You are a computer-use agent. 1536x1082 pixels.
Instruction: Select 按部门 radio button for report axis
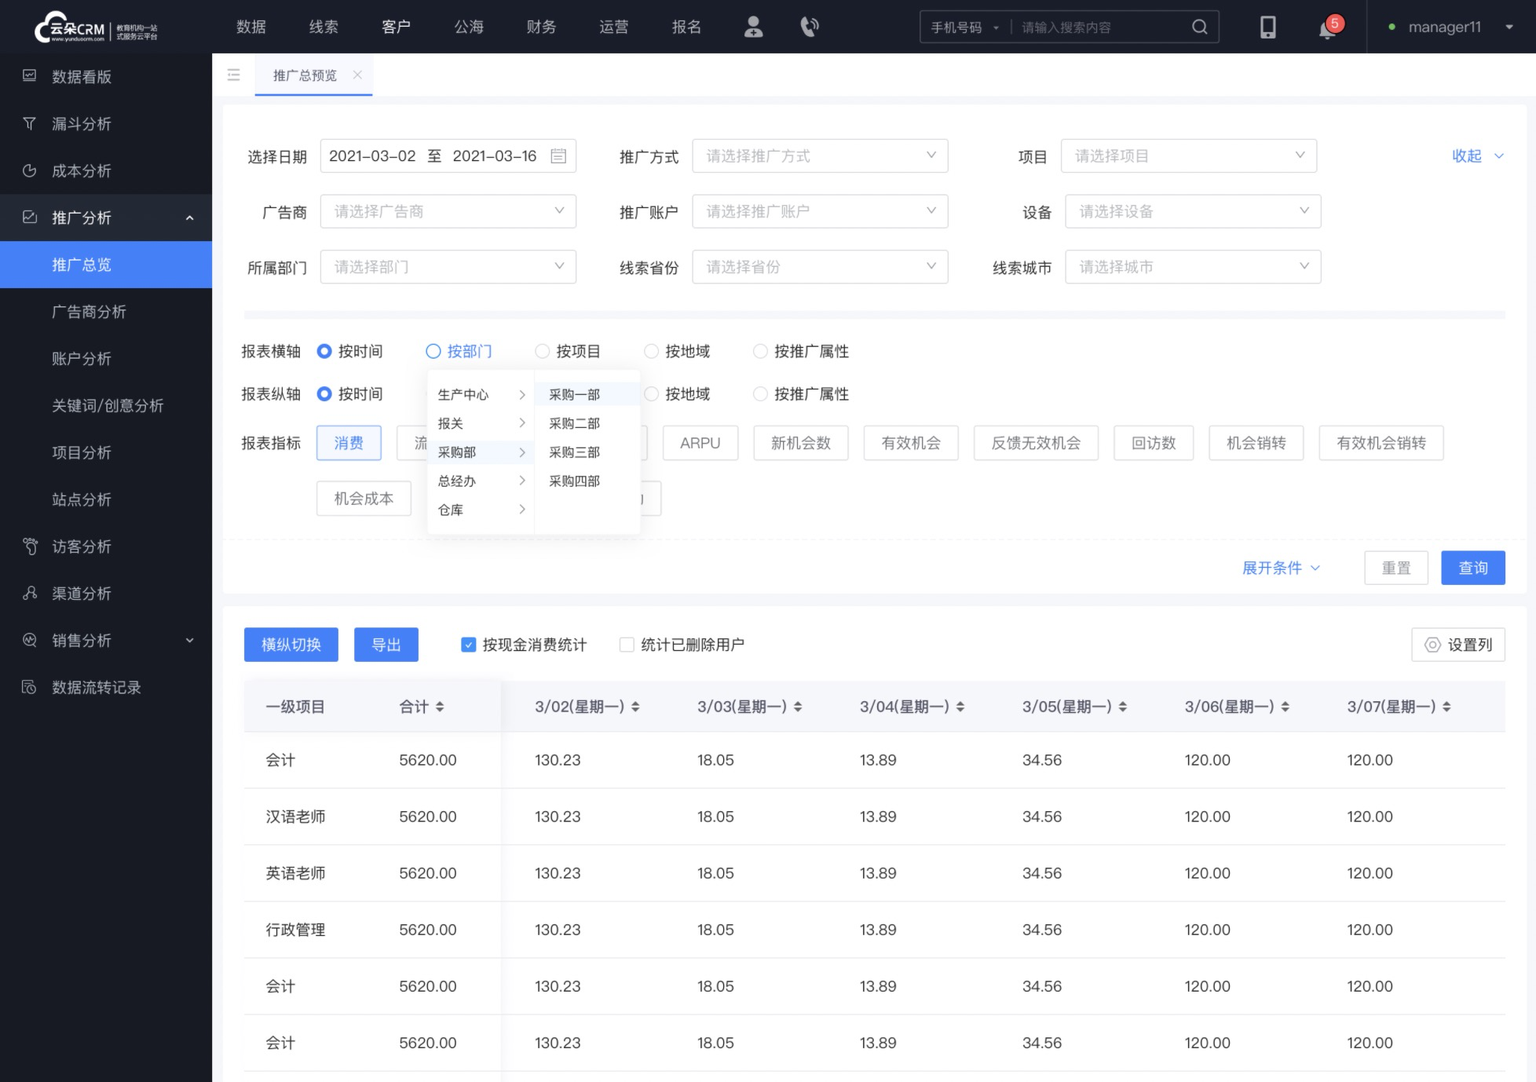point(433,351)
